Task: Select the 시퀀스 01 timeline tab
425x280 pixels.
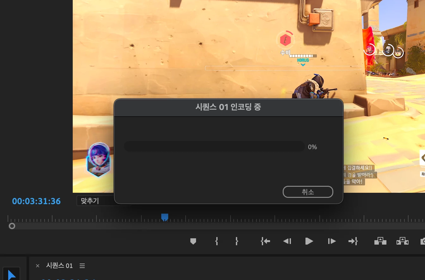Action: click(x=59, y=266)
